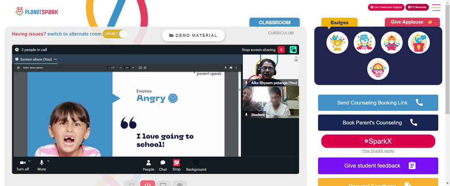This screenshot has width=450, height=186.
Task: Open Live Classroom Support
Action: [386, 7]
